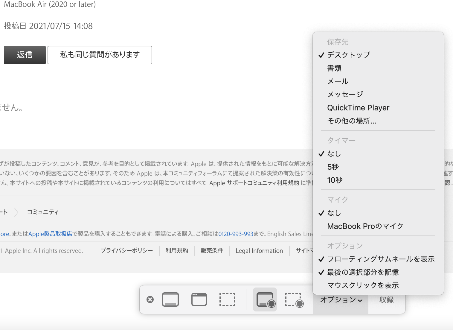Select capture entire screen icon

170,299
